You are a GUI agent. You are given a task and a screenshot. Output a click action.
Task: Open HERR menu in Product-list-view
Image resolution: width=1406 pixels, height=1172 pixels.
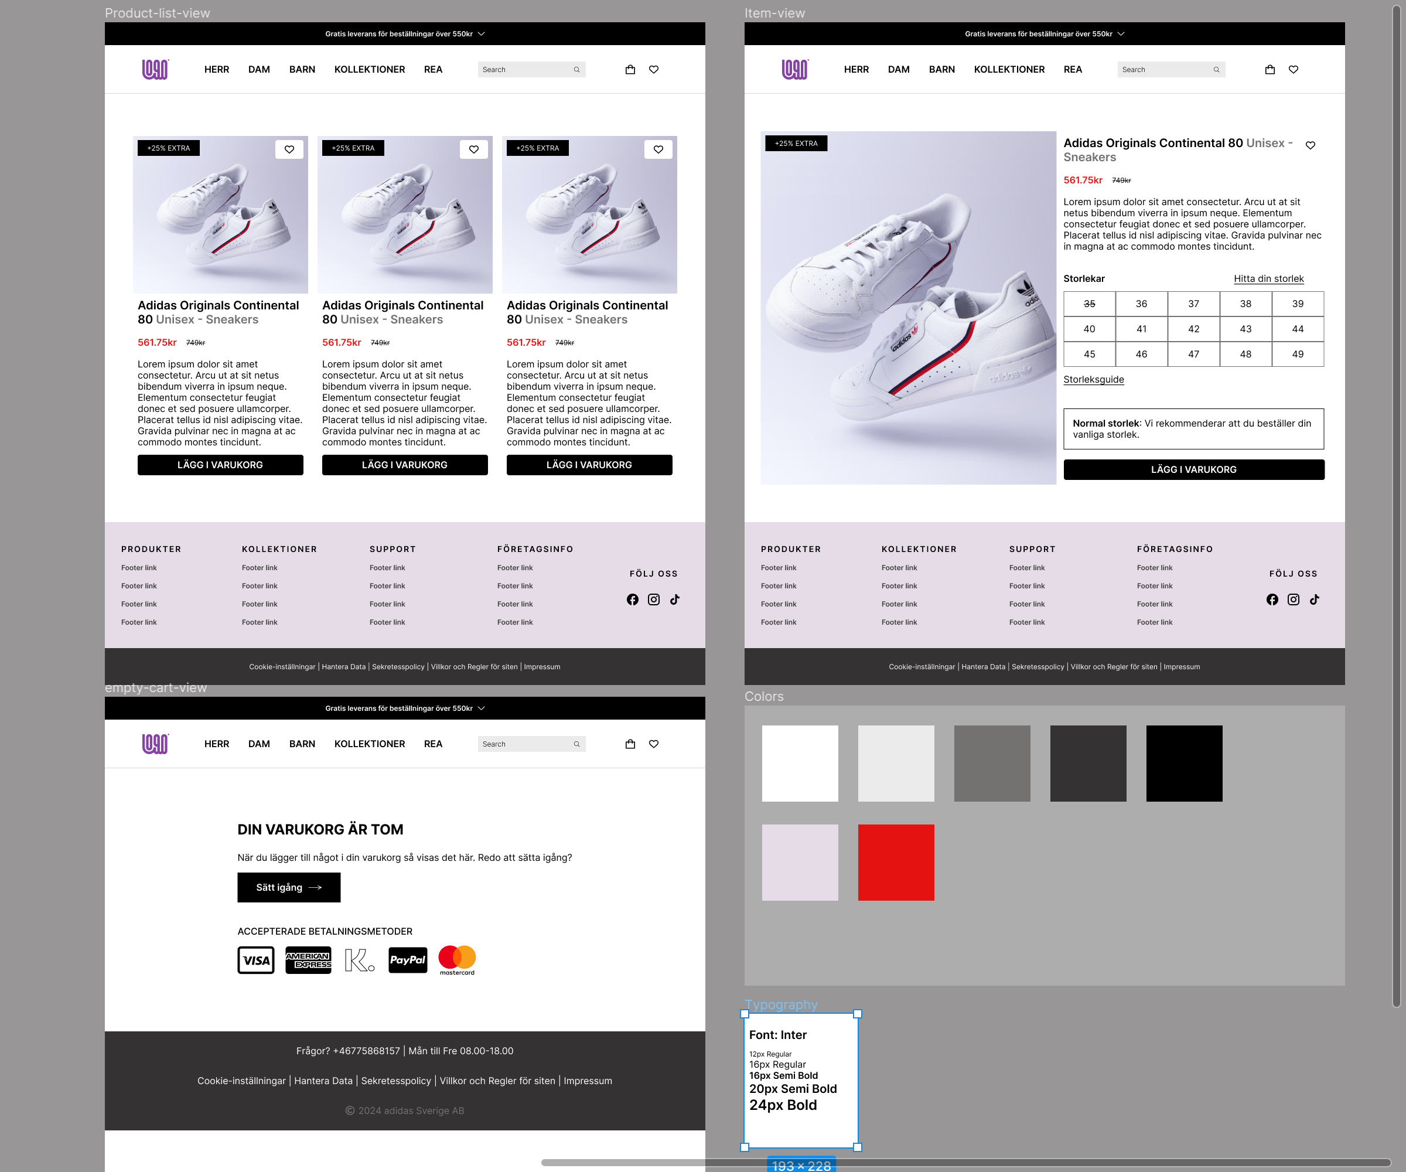click(217, 69)
